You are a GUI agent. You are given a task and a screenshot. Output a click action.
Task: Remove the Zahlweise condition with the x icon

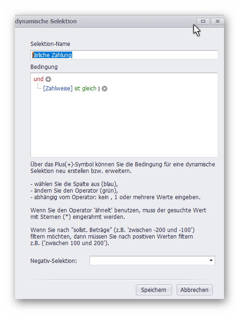(x=105, y=89)
